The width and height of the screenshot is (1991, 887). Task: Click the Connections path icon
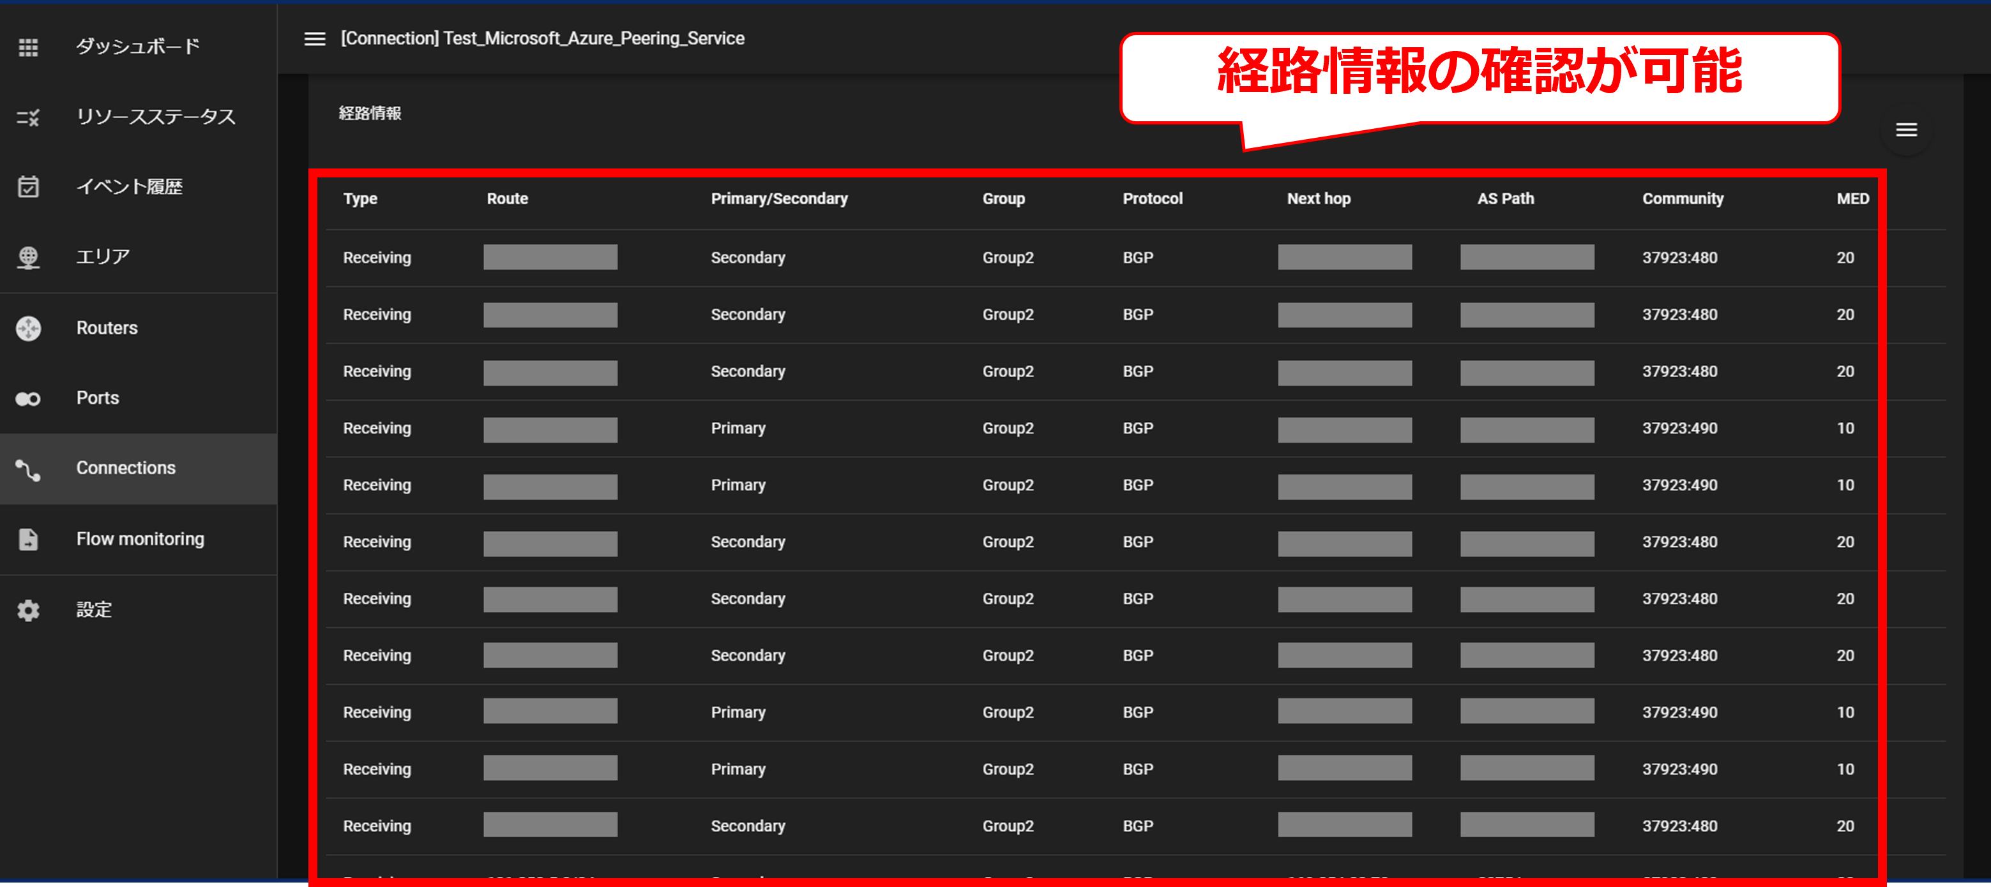29,469
